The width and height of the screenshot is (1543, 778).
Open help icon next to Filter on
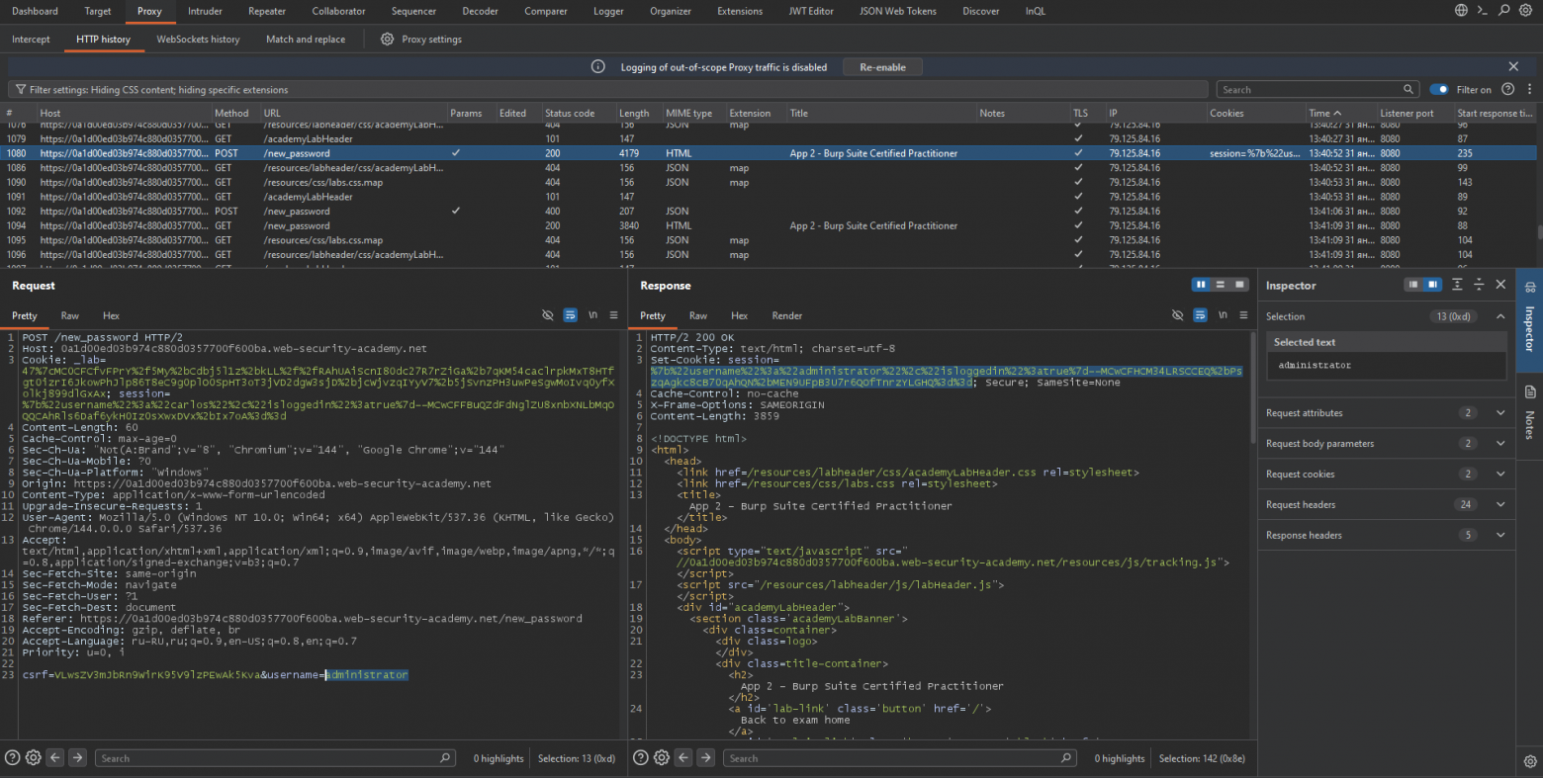coord(1508,89)
